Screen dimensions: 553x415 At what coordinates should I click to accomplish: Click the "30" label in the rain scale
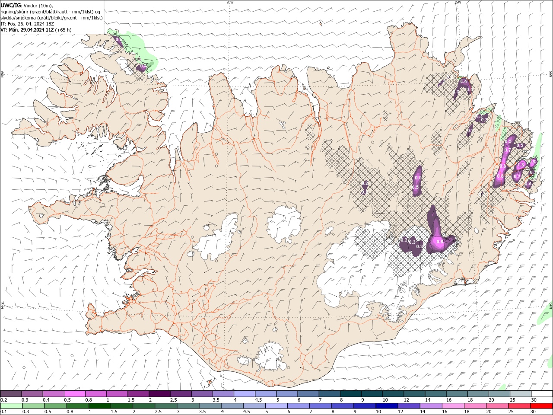pos(534,412)
